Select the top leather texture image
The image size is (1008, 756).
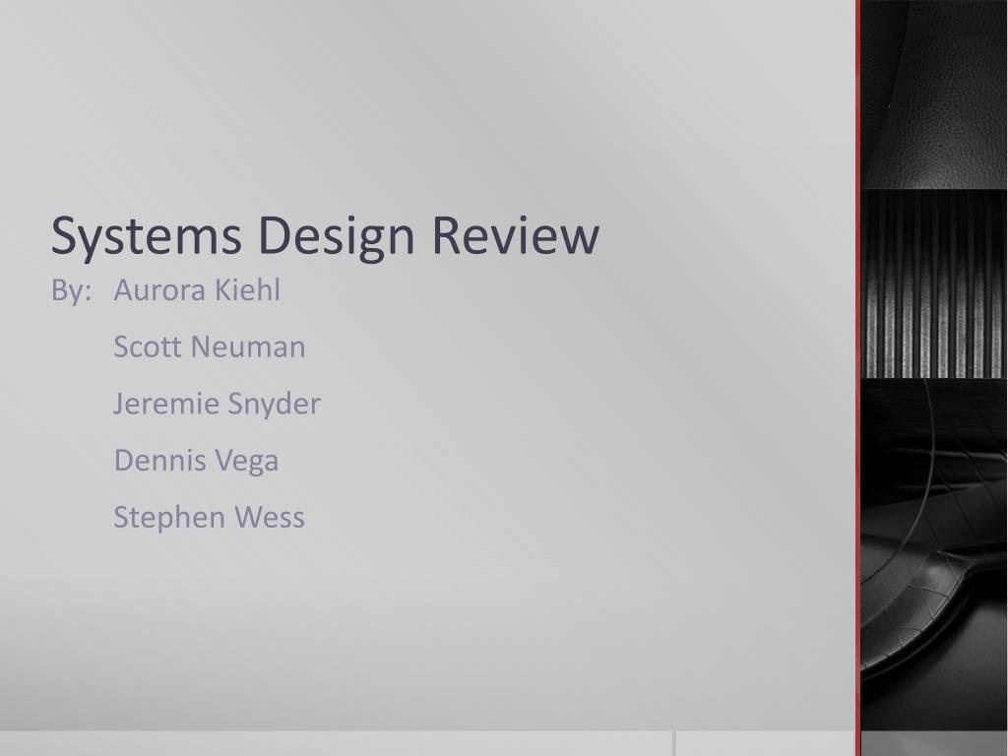934,94
